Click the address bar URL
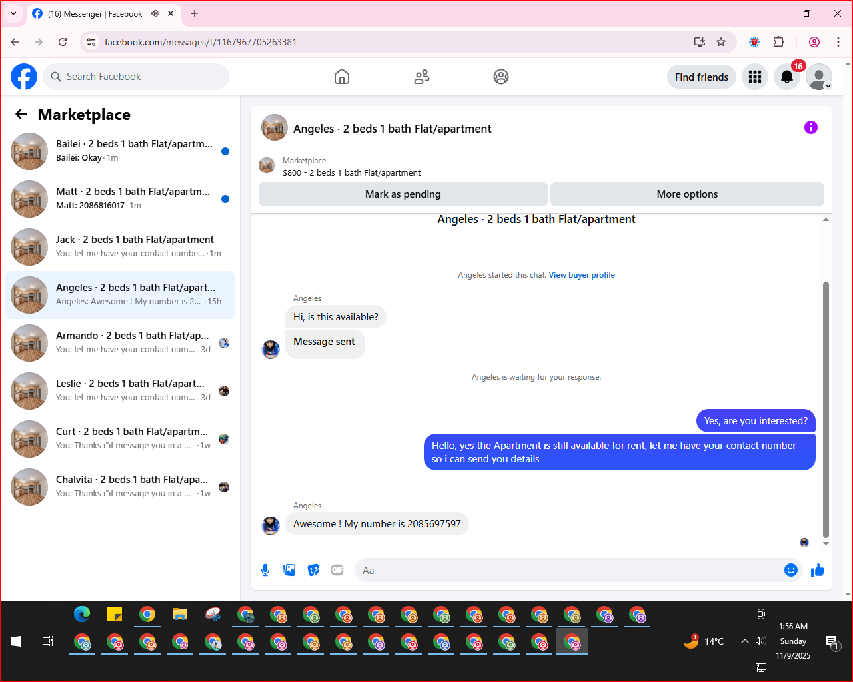This screenshot has width=853, height=682. click(x=201, y=42)
